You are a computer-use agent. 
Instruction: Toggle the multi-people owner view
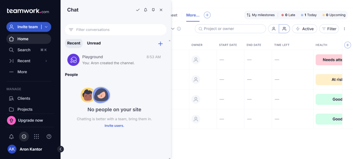tap(284, 29)
